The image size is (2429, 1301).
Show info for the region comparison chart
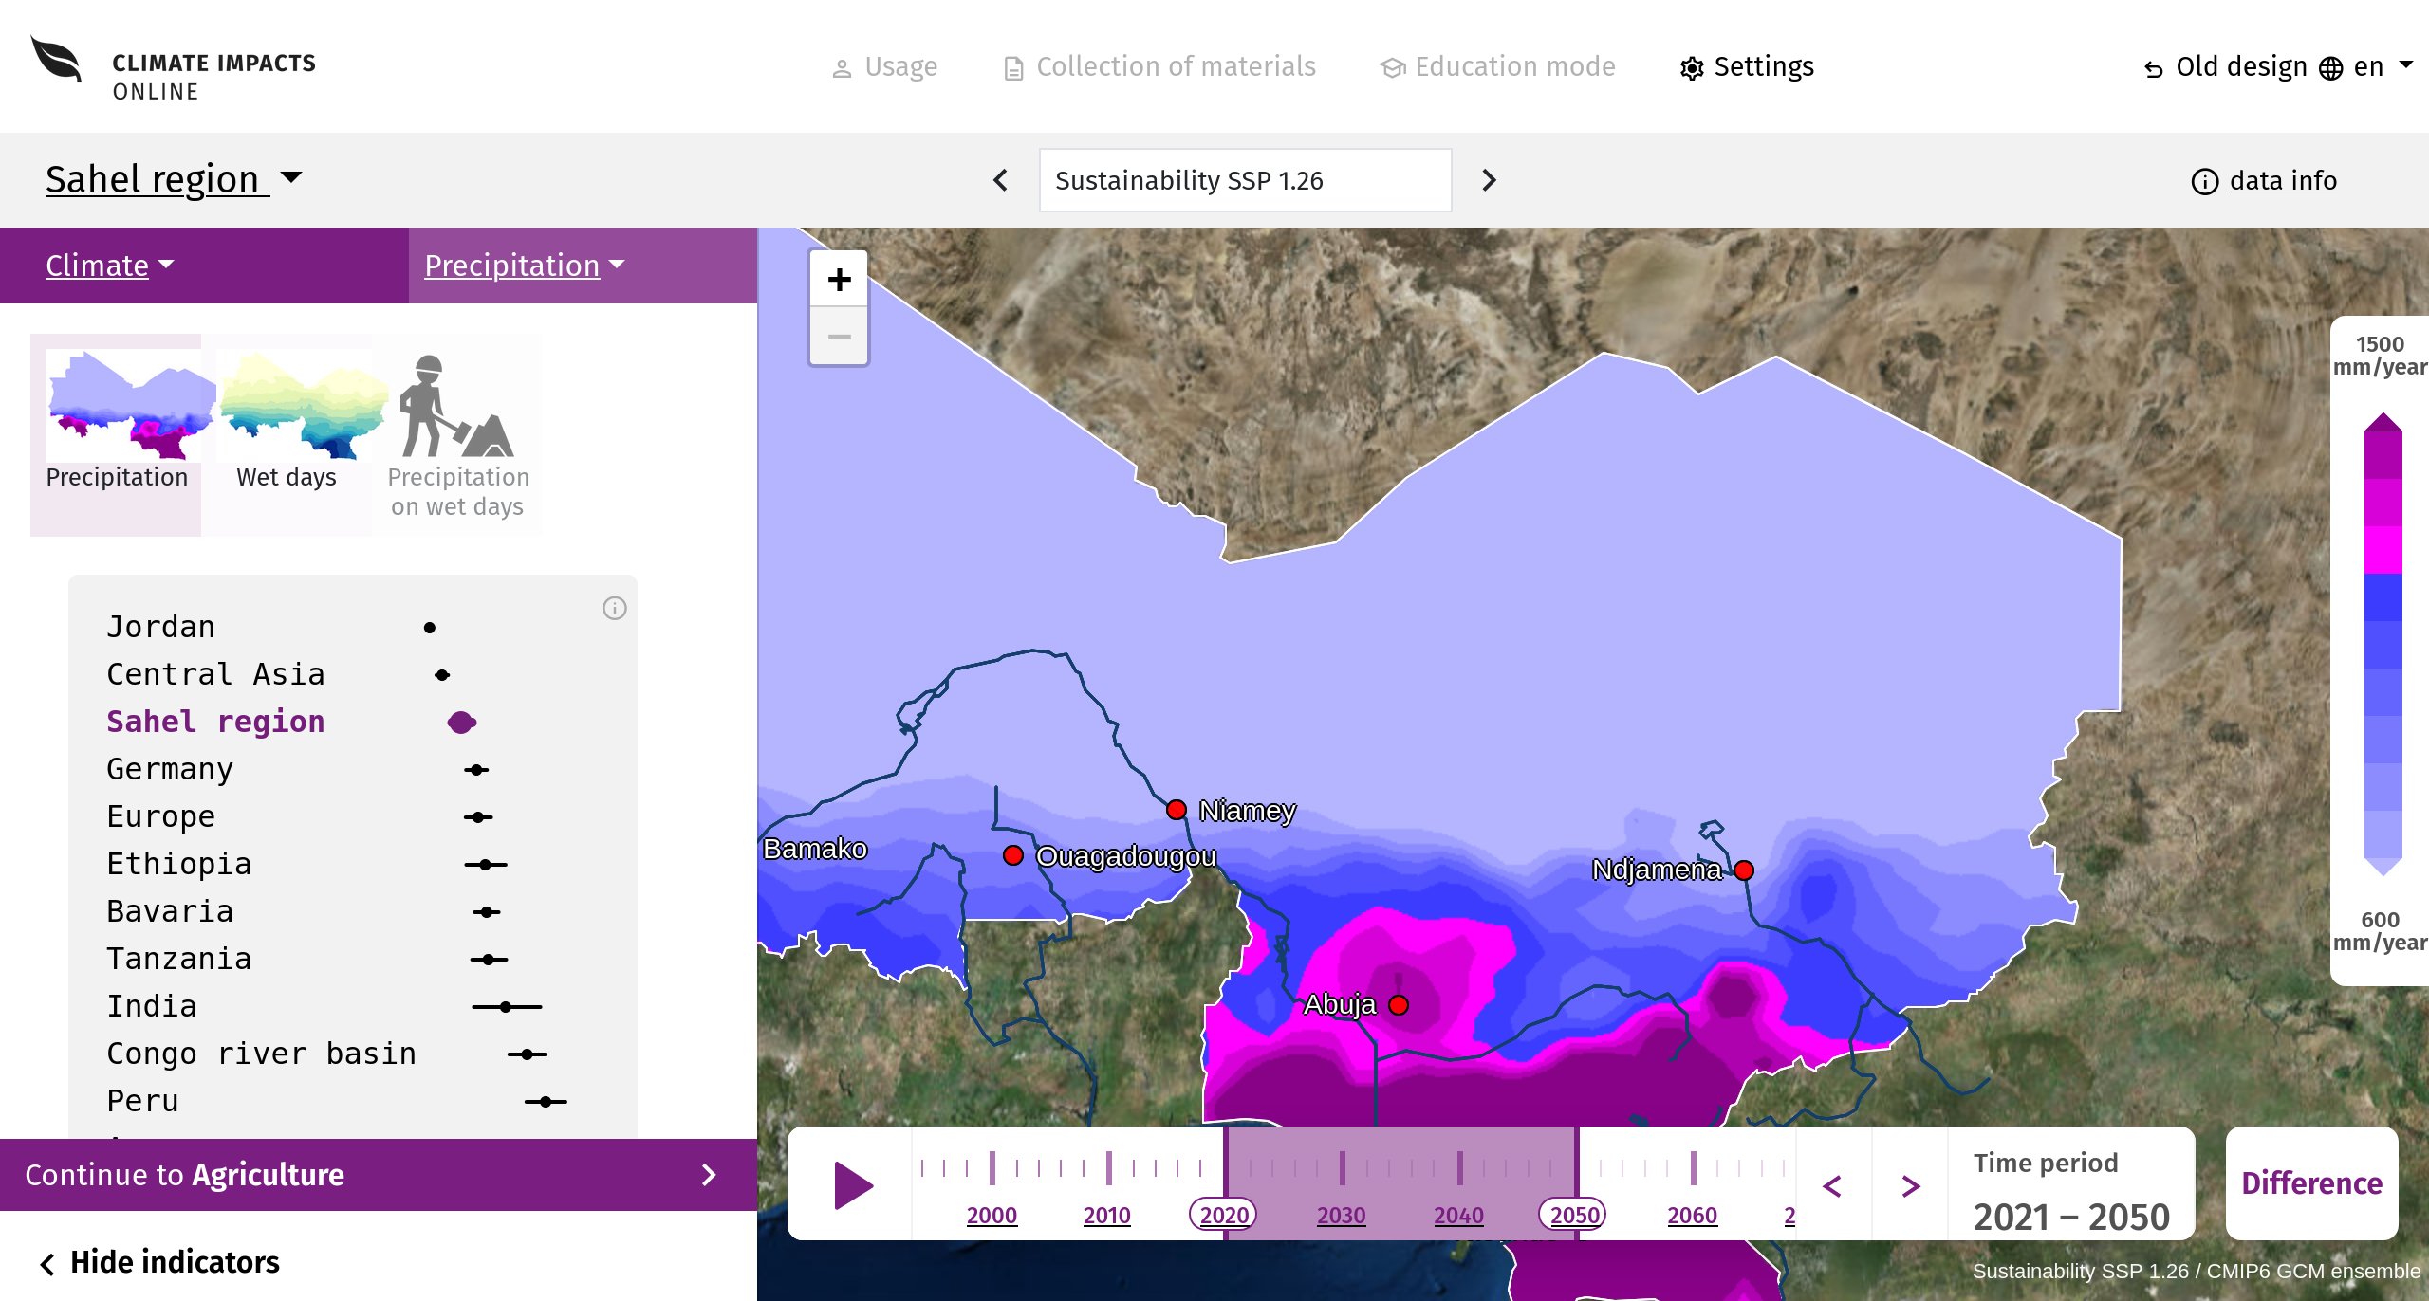pos(615,608)
